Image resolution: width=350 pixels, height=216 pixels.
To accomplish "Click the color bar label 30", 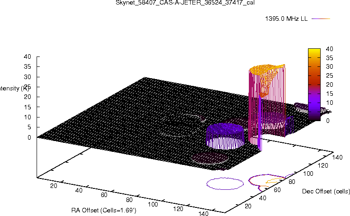I will click(x=330, y=66).
